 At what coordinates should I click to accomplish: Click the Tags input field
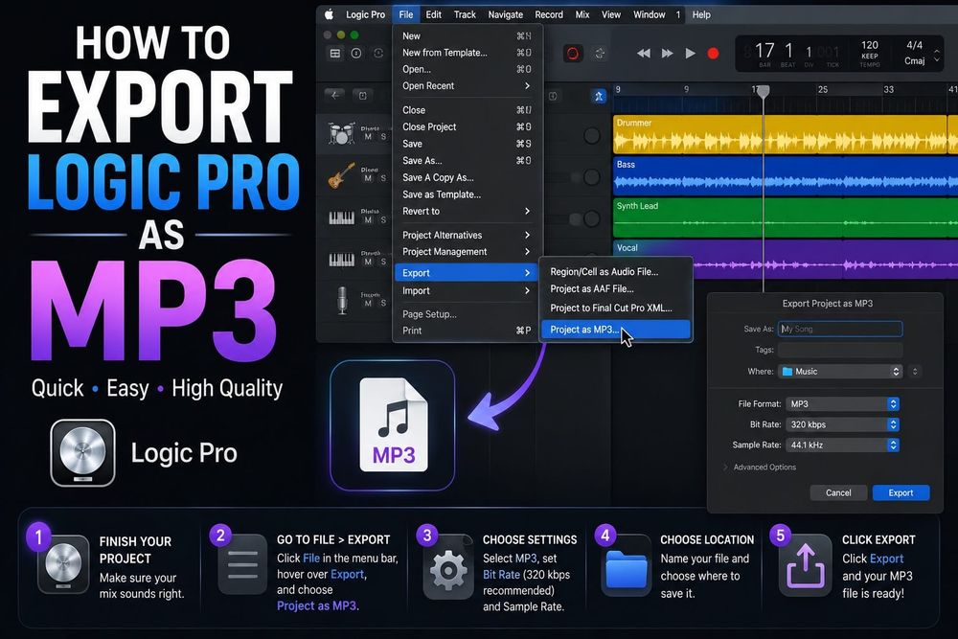[840, 350]
